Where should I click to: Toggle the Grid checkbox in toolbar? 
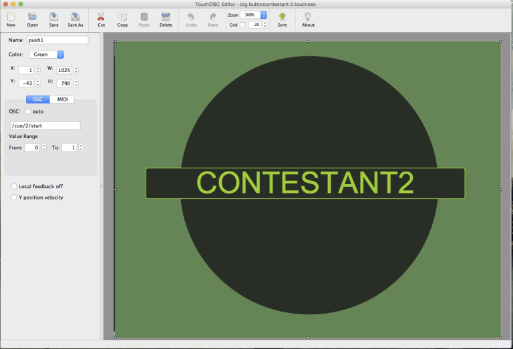point(242,25)
